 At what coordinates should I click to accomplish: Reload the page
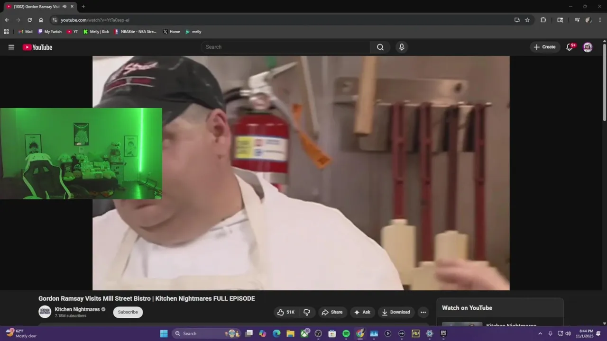click(x=29, y=20)
